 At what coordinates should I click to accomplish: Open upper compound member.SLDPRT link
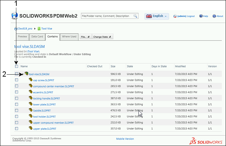(x=53, y=123)
